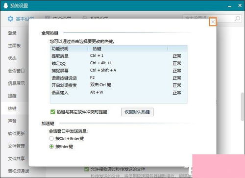Screen dimensions: 245x178
Task: Click the Ctrl + Alt + L hotkey value
Action: point(101,63)
